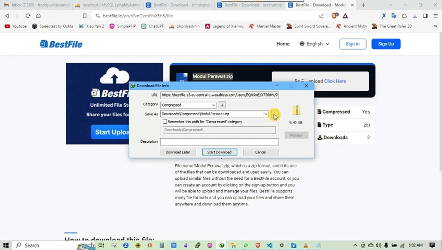Bookmark this page in address bar

pyautogui.click(x=84, y=16)
